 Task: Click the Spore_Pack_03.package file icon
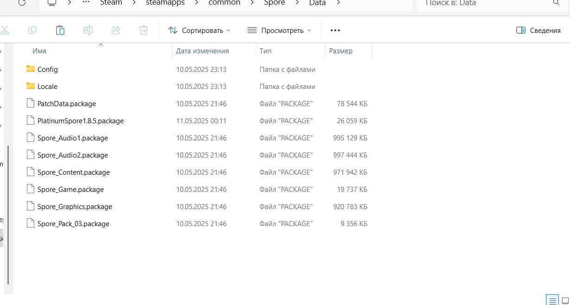31,223
